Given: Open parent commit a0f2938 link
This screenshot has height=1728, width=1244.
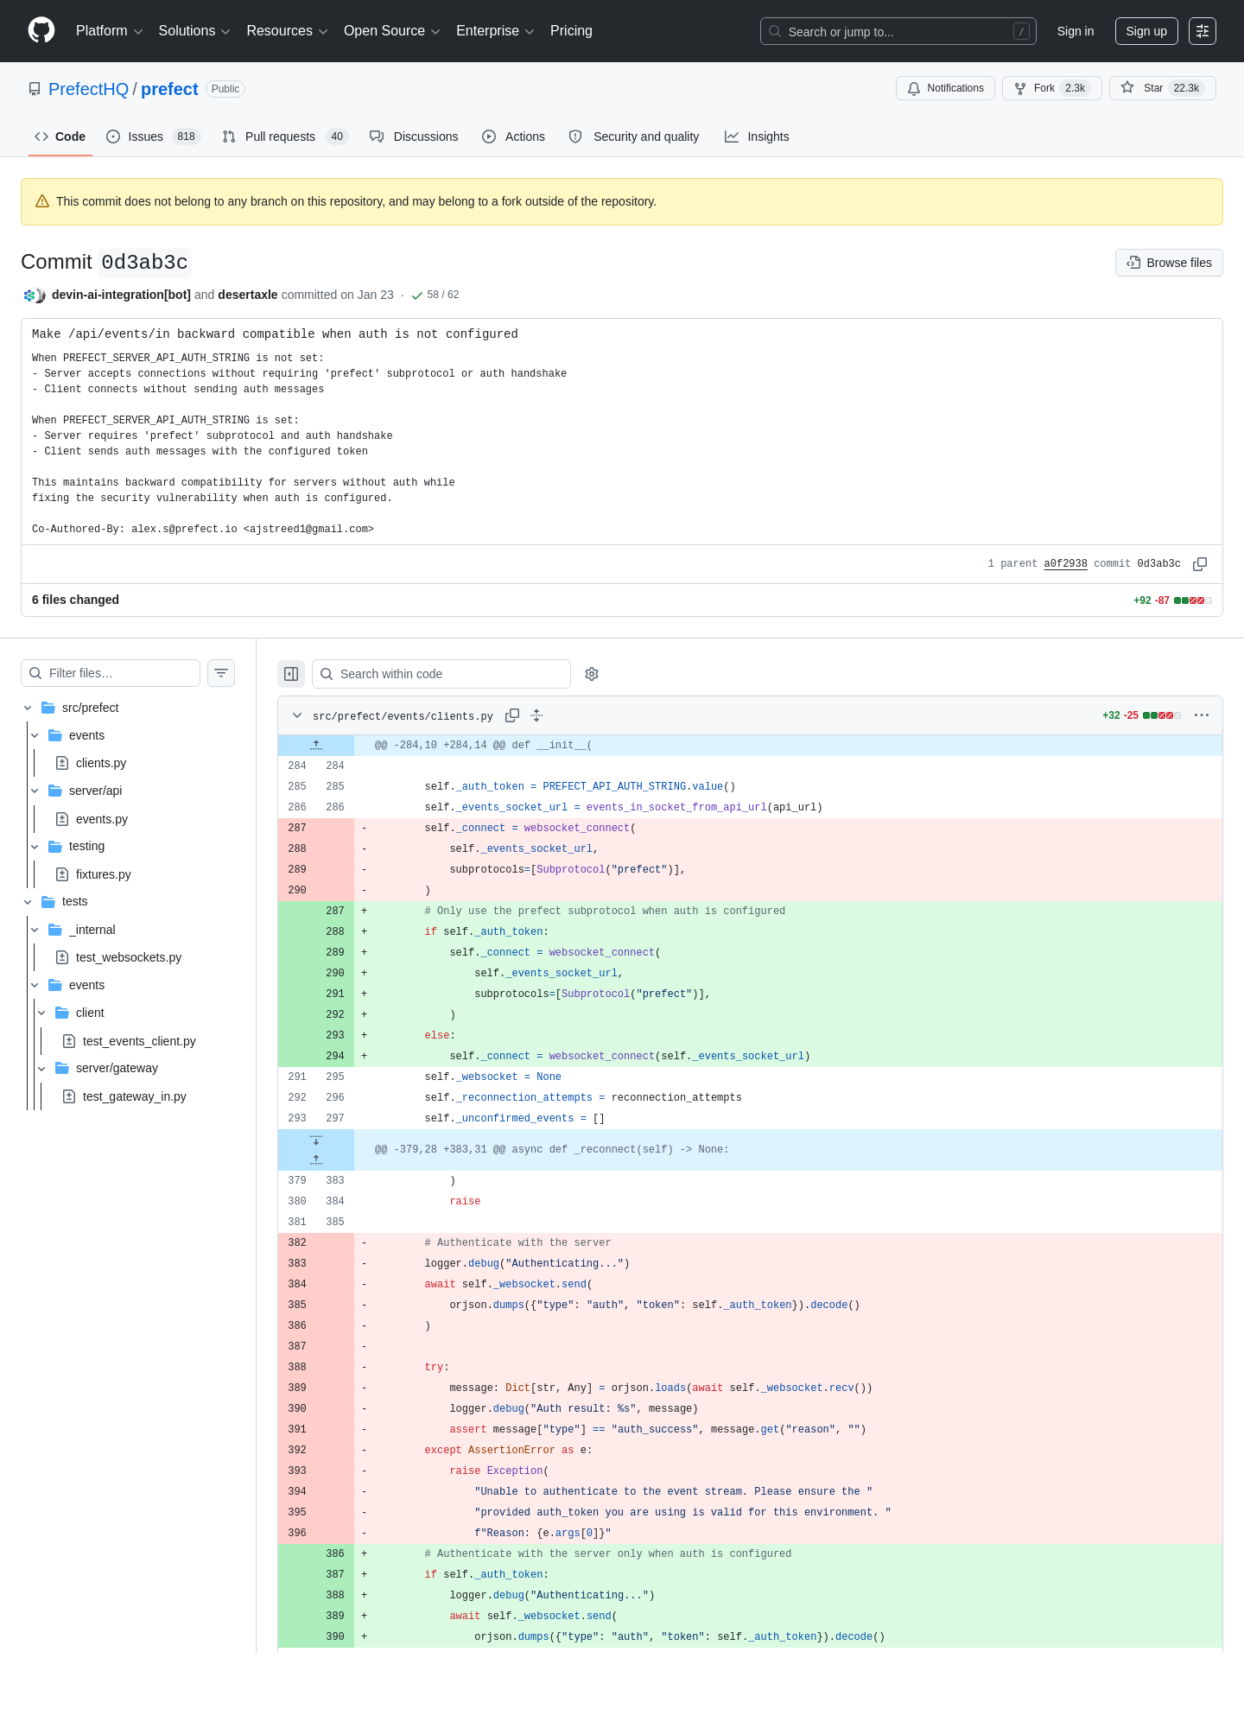Looking at the screenshot, I should [x=1065, y=563].
